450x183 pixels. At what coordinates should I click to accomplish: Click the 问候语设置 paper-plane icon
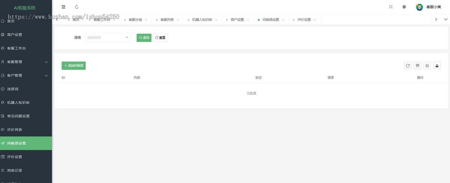[3, 143]
